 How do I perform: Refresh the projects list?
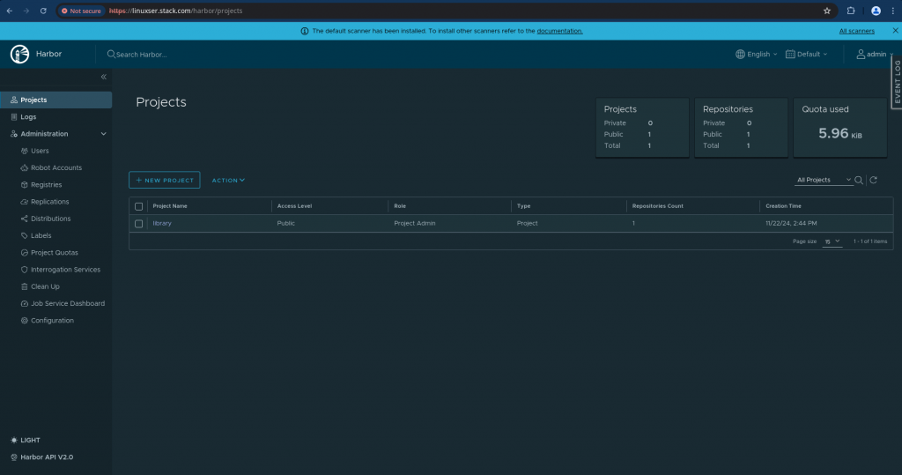873,180
